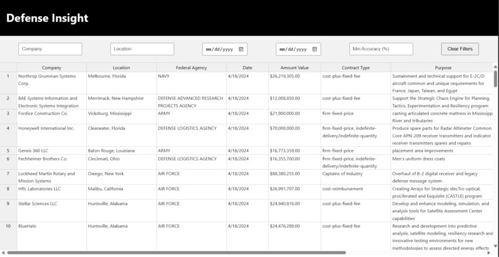This screenshot has width=499, height=257.
Task: Click the horizontal scrollbar thumb
Action: [176, 253]
